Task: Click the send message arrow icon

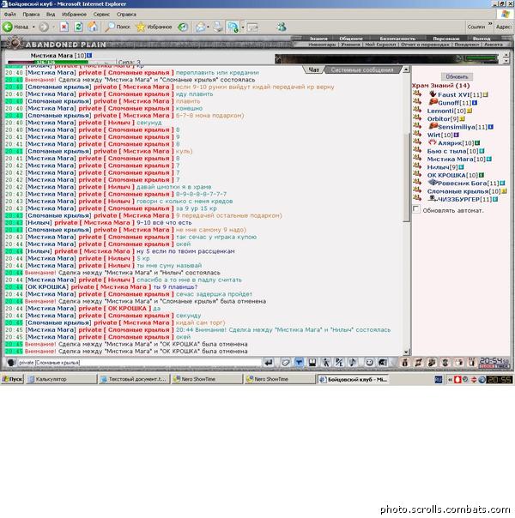Action: [x=269, y=363]
